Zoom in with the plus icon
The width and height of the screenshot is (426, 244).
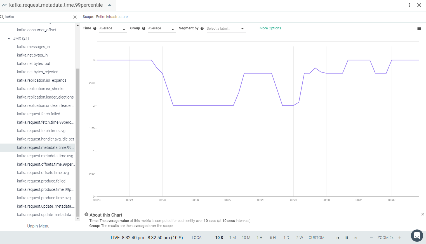400,238
